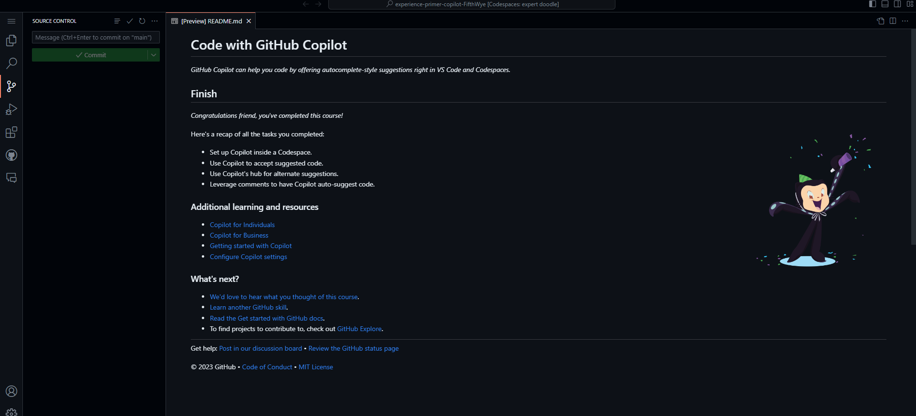Open Learn another GitHub skill link

coord(249,307)
